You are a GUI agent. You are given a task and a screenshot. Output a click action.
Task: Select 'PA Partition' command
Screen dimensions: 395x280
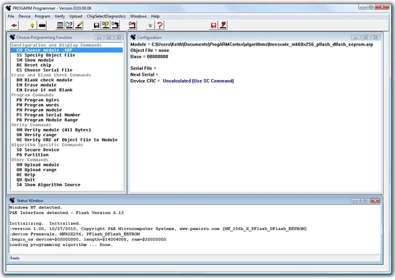coord(32,155)
